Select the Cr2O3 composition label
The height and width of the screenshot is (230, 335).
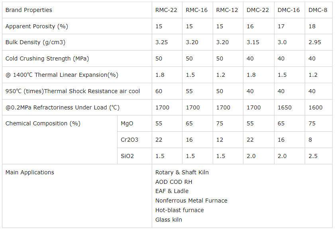(129, 140)
